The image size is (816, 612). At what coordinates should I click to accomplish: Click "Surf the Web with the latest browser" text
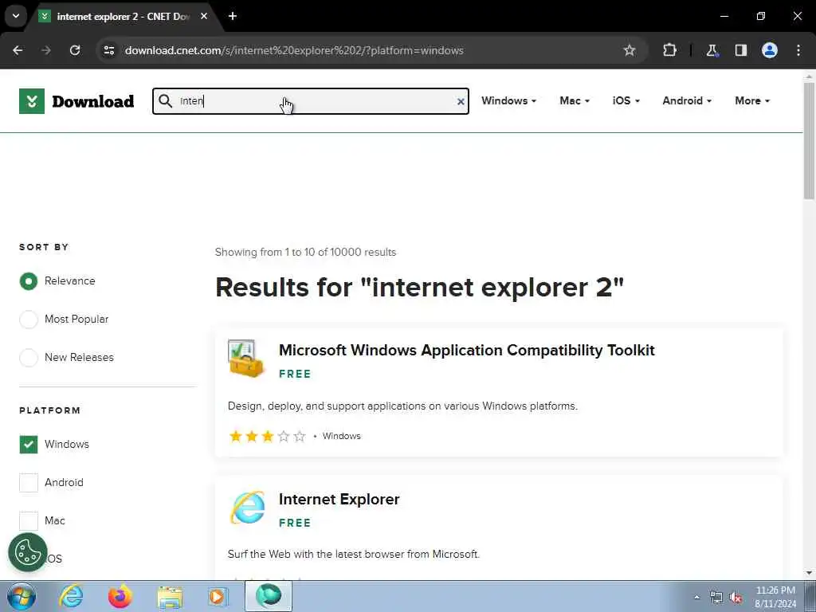pyautogui.click(x=354, y=555)
